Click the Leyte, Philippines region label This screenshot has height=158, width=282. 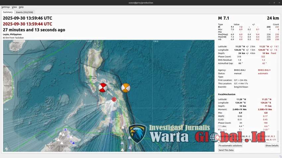[x=12, y=34]
